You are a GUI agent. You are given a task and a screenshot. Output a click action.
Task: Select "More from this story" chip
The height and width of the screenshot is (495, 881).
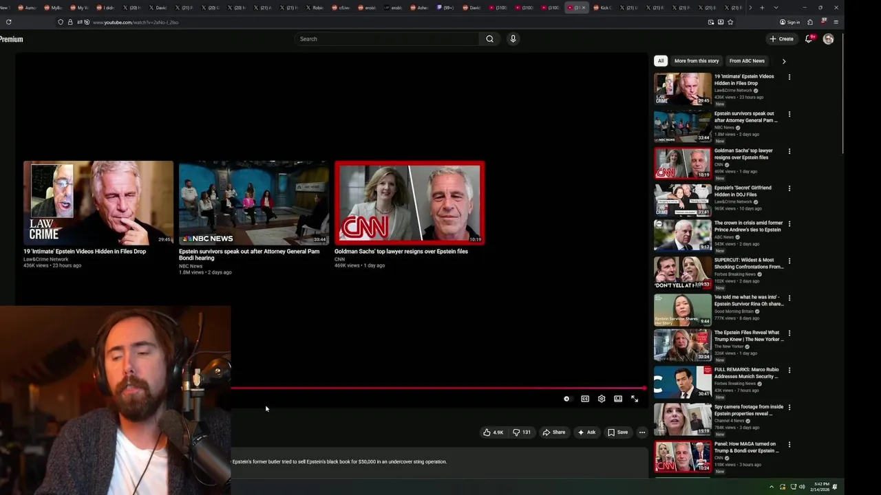pyautogui.click(x=697, y=61)
